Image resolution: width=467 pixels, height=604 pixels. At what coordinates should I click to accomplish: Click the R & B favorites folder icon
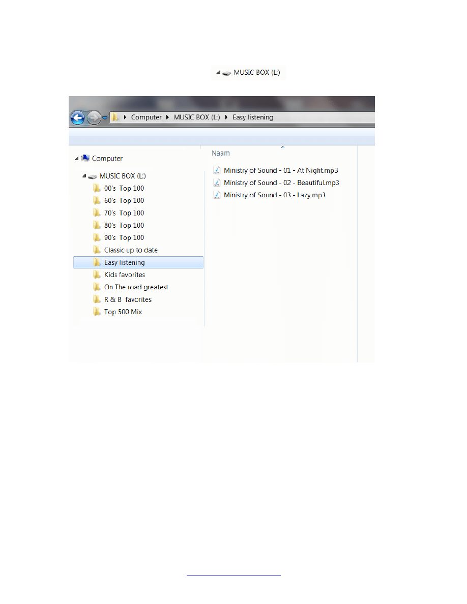click(x=97, y=299)
